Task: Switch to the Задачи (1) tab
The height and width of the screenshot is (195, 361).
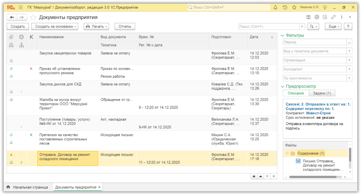Action: (322, 93)
